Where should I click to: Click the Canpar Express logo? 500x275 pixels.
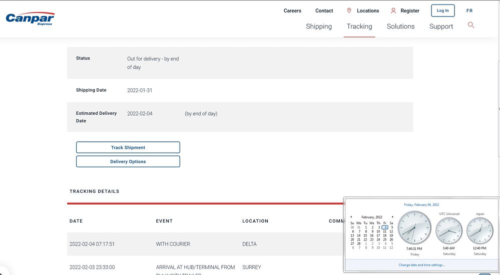30,19
